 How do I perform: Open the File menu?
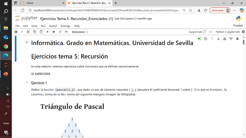pyautogui.click(x=17, y=26)
